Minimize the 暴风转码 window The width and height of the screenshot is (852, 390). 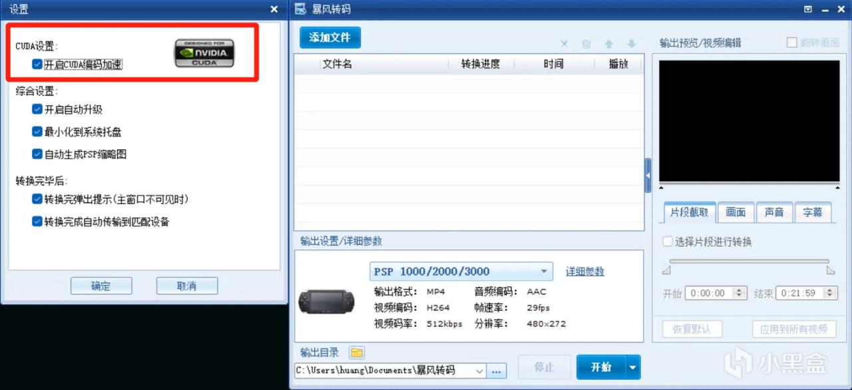pos(824,9)
